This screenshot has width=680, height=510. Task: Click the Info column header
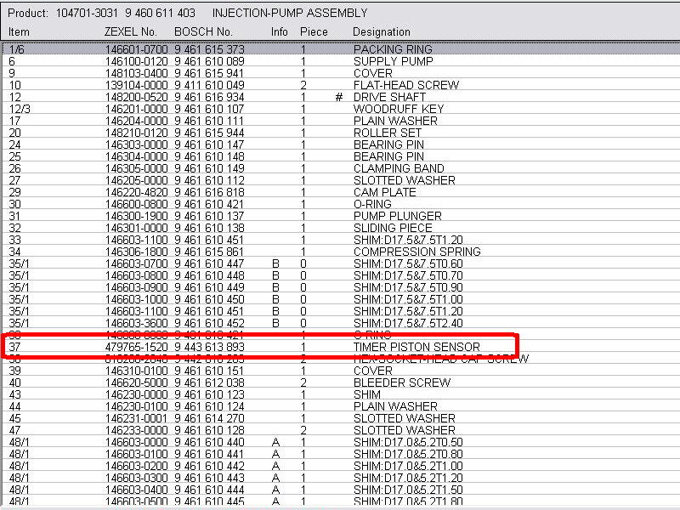point(279,31)
